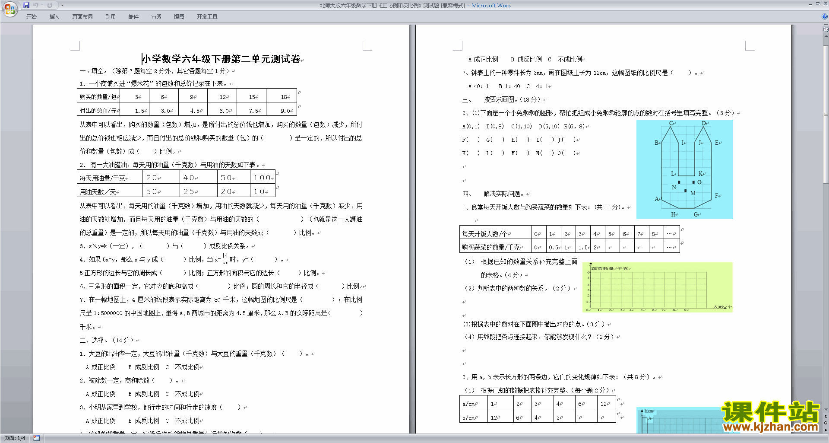Restore down the Word window

point(818,4)
